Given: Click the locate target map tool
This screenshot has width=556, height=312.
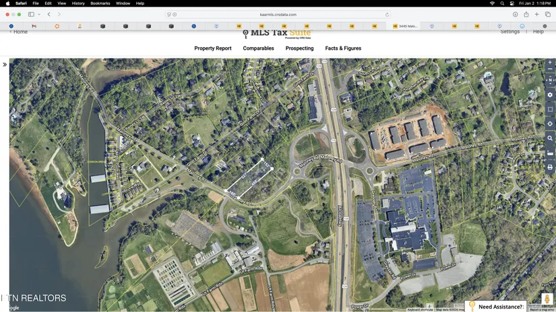Looking at the screenshot, I should [550, 124].
